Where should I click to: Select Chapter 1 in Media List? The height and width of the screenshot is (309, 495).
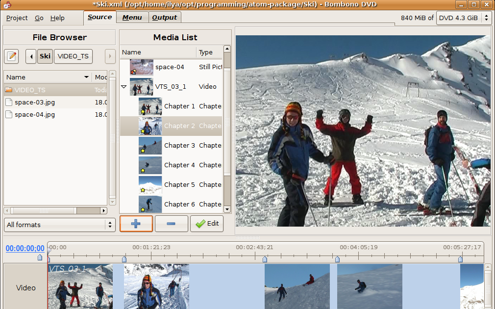(171, 106)
